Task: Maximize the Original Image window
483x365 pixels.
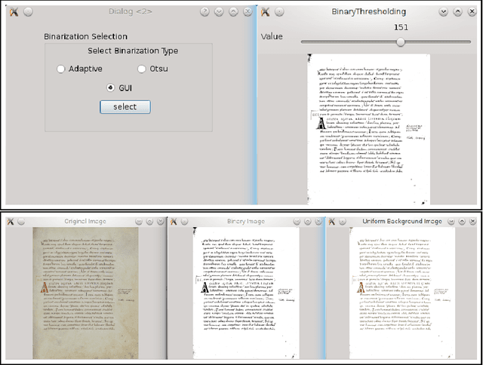Action: point(149,222)
